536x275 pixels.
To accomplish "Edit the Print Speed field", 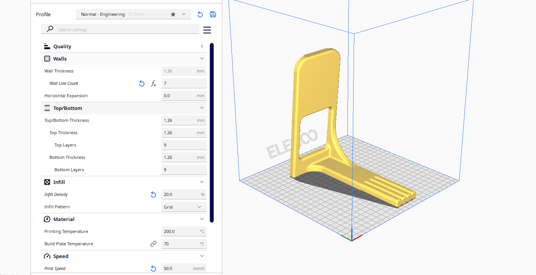I will [x=184, y=268].
